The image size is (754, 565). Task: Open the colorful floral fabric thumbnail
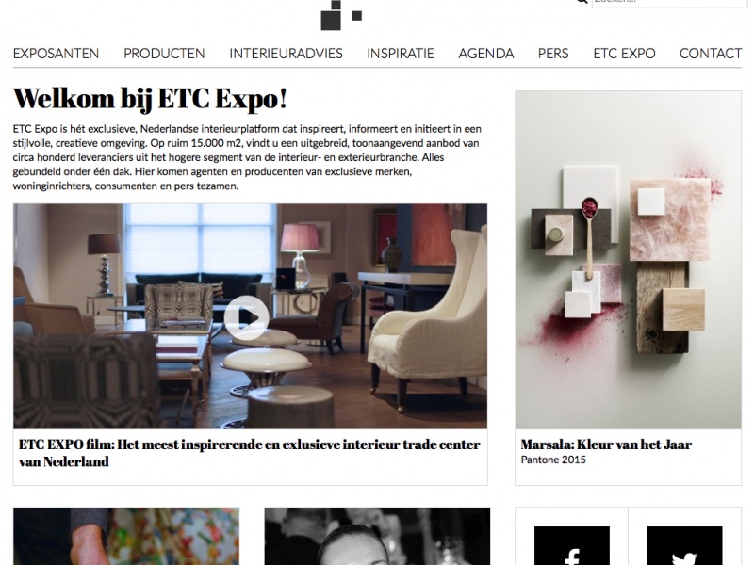coord(126,536)
